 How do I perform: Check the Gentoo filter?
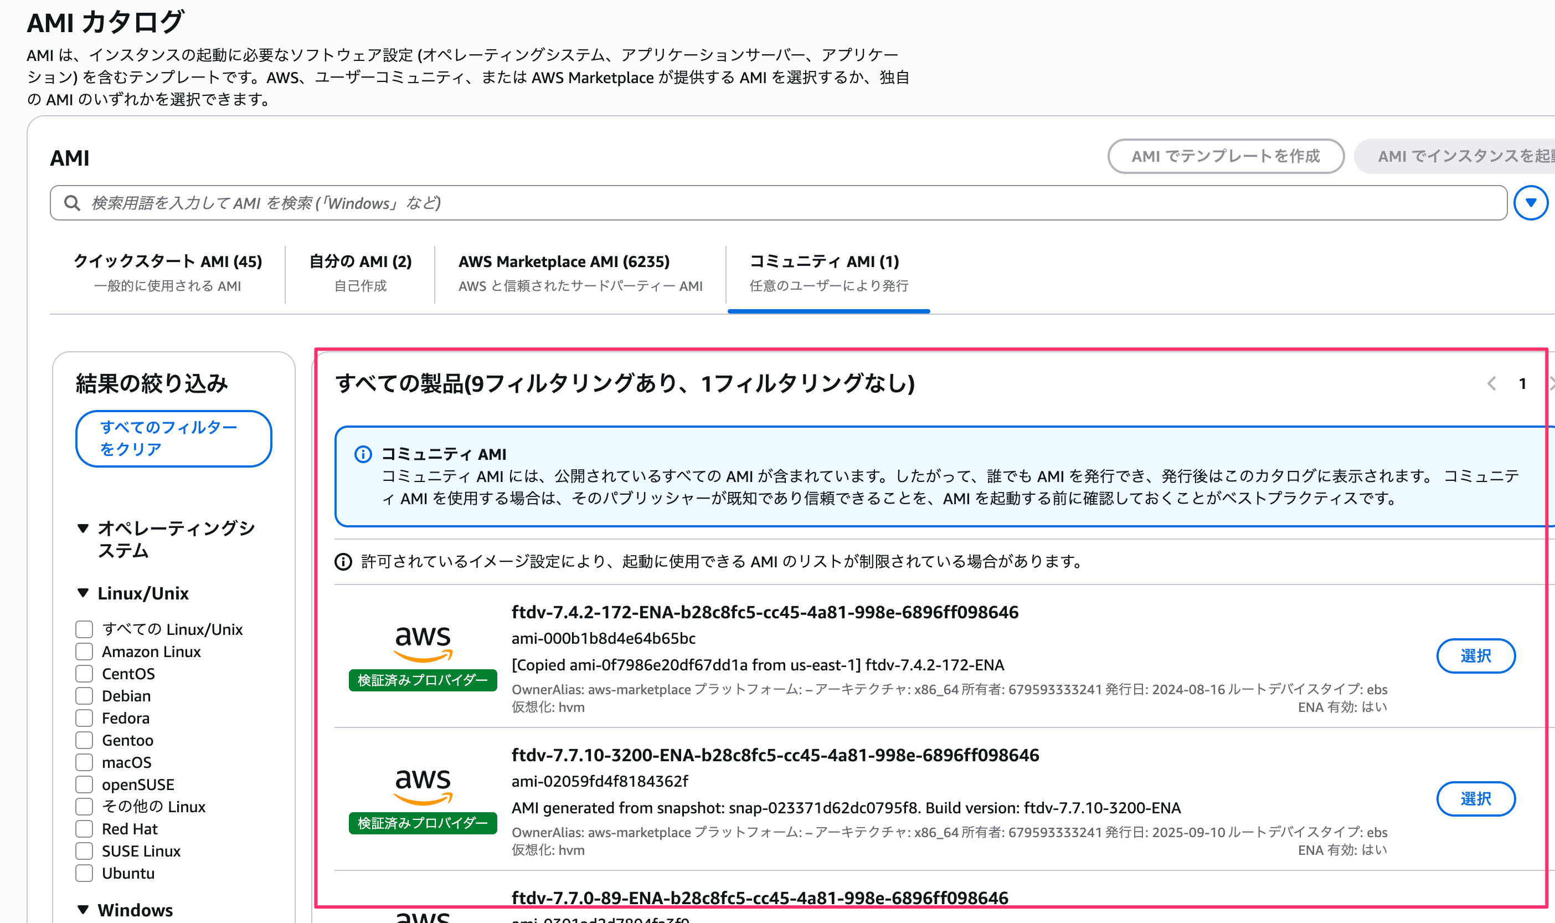(84, 740)
